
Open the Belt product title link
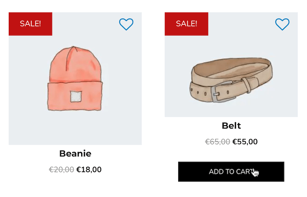coord(231,126)
